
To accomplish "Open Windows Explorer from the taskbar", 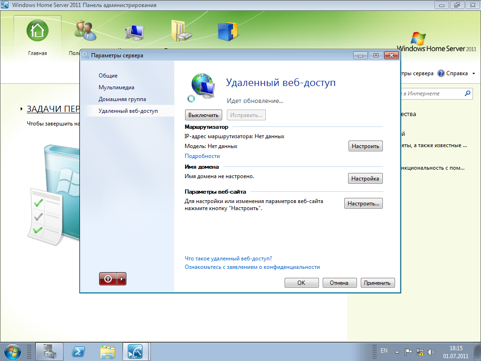I will [x=108, y=352].
